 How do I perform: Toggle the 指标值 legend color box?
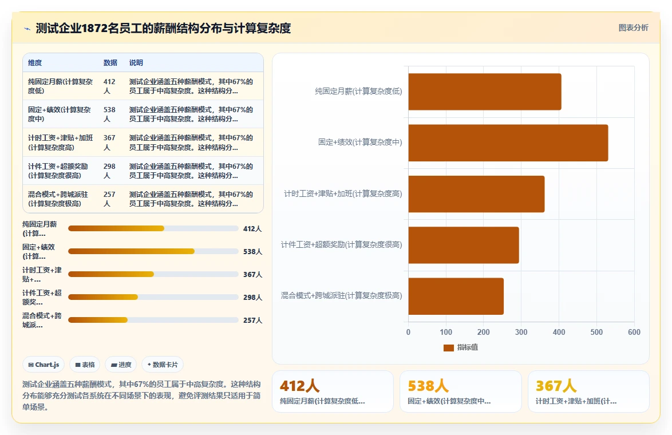click(x=448, y=347)
